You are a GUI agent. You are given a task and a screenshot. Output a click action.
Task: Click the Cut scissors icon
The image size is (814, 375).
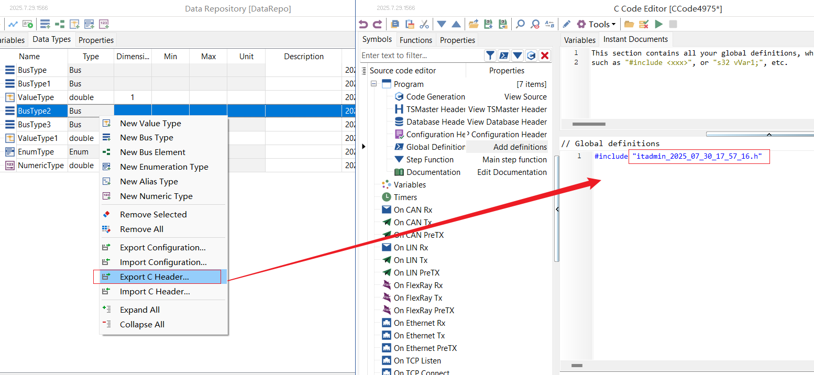click(x=424, y=24)
